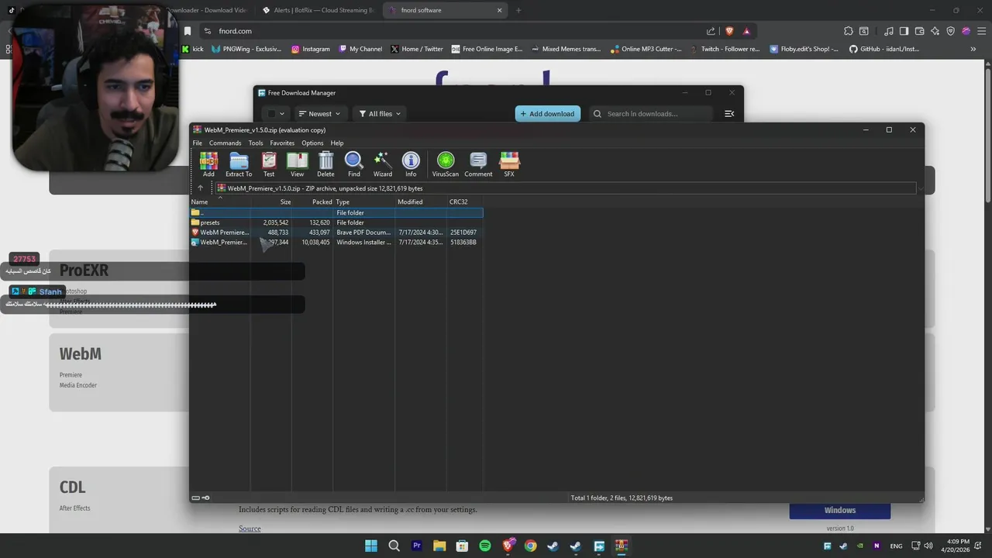Go up one folder level arrow
The image size is (992, 558).
click(200, 188)
